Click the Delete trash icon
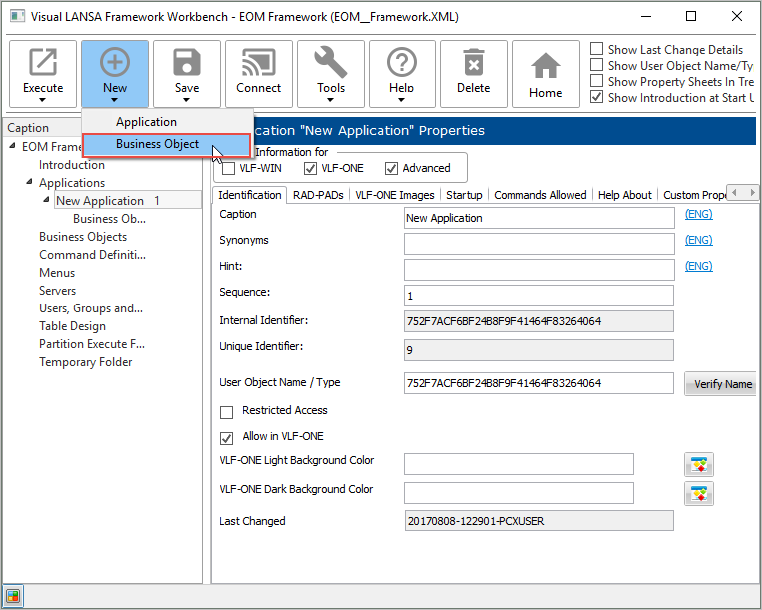The height and width of the screenshot is (610, 762). point(474,64)
